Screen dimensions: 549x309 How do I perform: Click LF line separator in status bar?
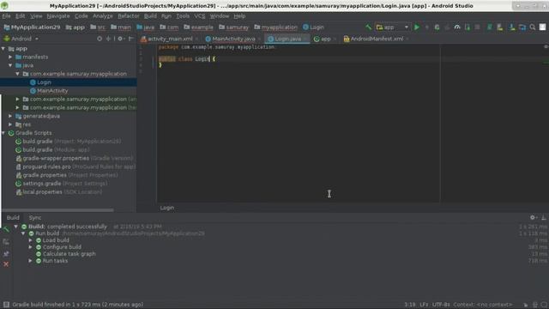pos(424,305)
